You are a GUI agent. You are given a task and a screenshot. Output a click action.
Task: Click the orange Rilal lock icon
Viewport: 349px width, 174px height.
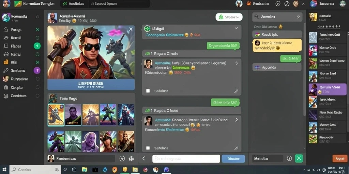(6, 63)
